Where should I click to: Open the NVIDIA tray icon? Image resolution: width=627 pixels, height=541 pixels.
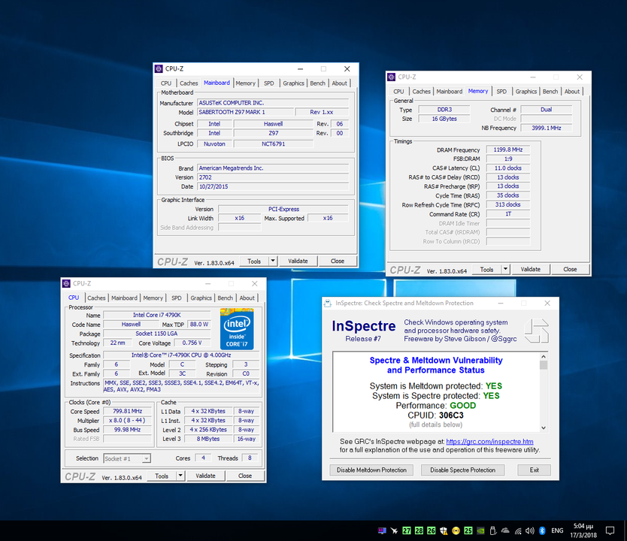[x=480, y=530]
